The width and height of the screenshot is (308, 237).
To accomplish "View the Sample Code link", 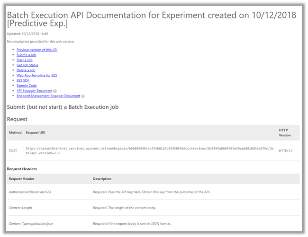I will (27, 86).
